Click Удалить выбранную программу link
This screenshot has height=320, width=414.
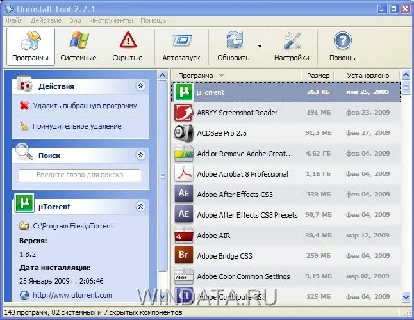pyautogui.click(x=85, y=106)
